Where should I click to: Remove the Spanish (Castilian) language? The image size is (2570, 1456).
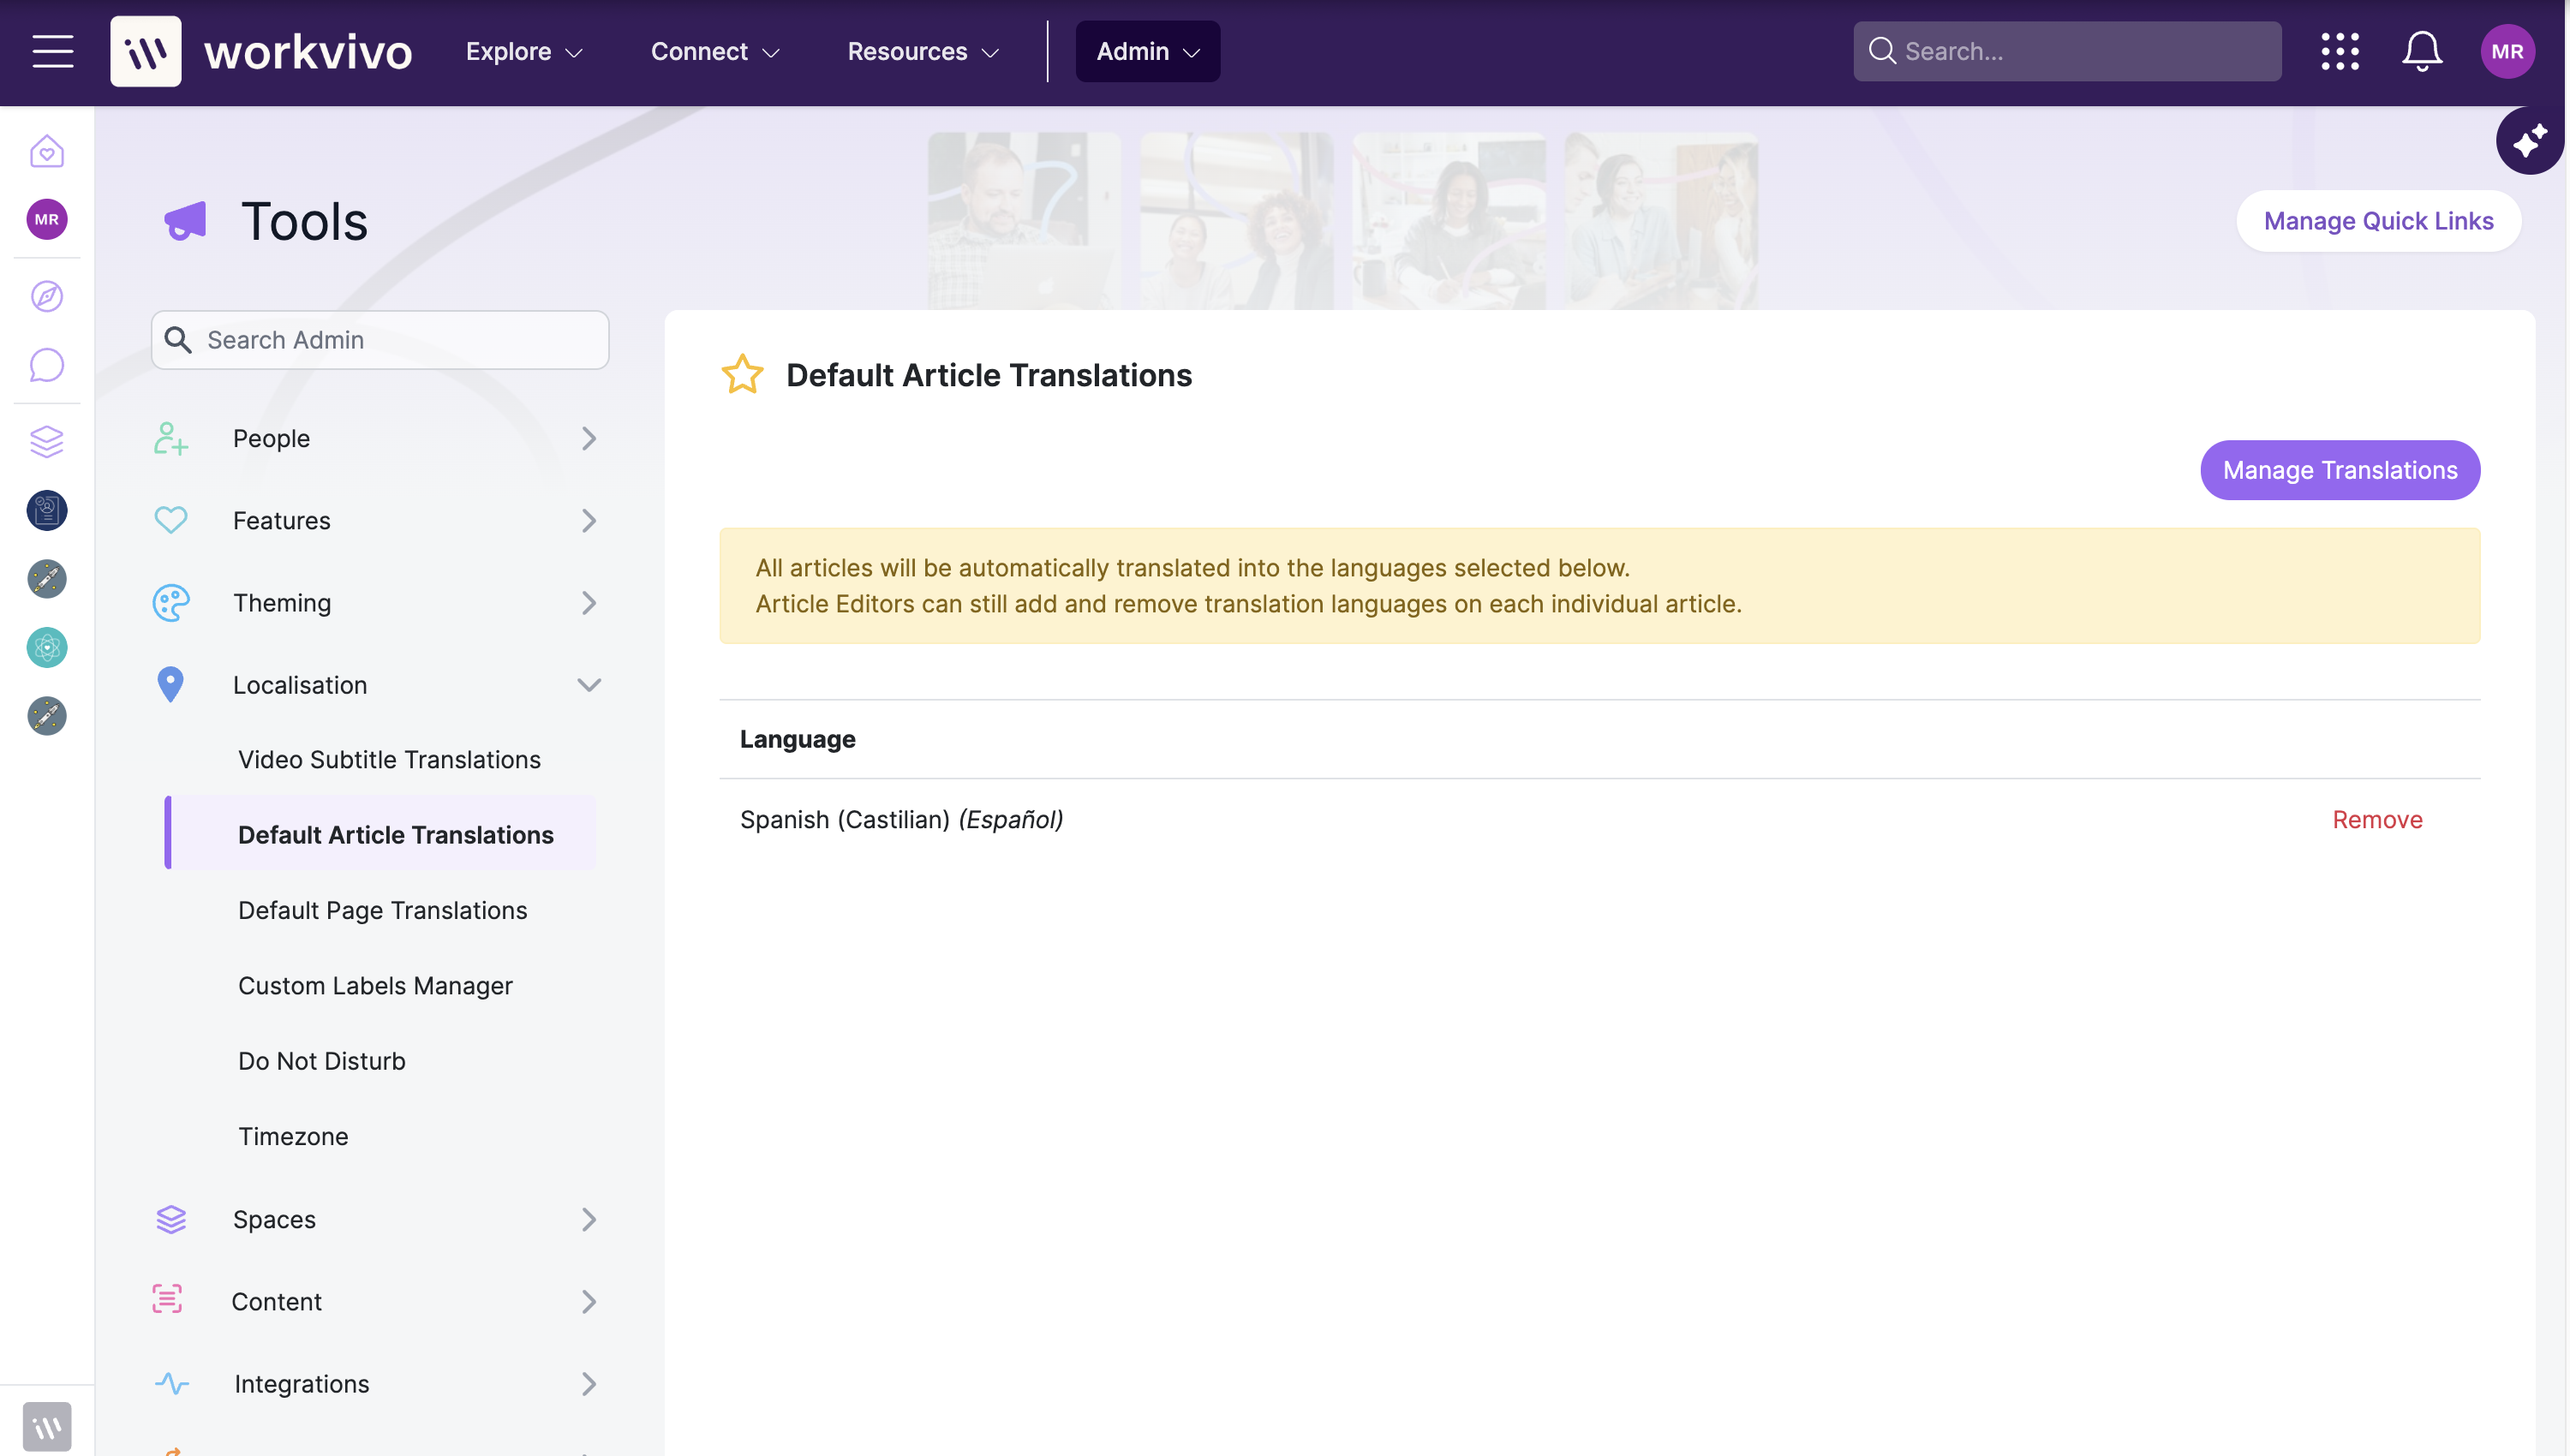click(2376, 819)
